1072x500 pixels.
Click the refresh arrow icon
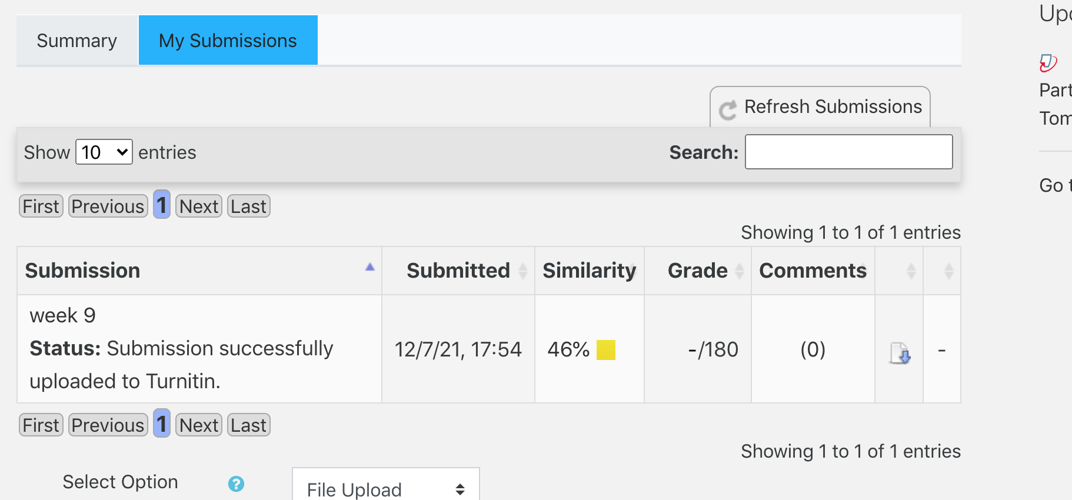(x=728, y=109)
